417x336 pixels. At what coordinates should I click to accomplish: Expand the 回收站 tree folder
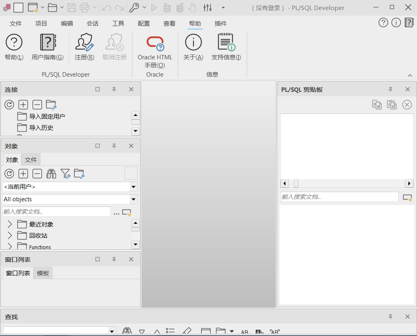click(x=10, y=235)
